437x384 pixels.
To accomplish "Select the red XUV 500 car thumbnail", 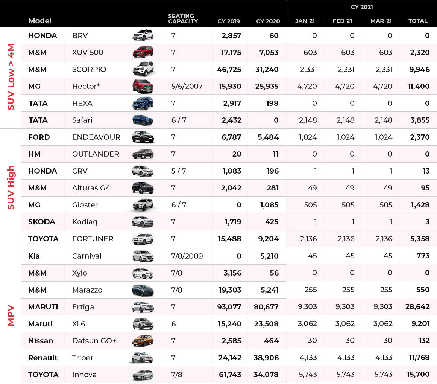I will (x=143, y=52).
